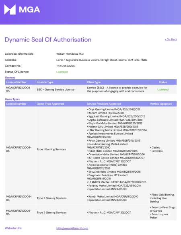Click the Lotteries vertical entry
Viewport: 181px width, 235px height.
click(156, 151)
